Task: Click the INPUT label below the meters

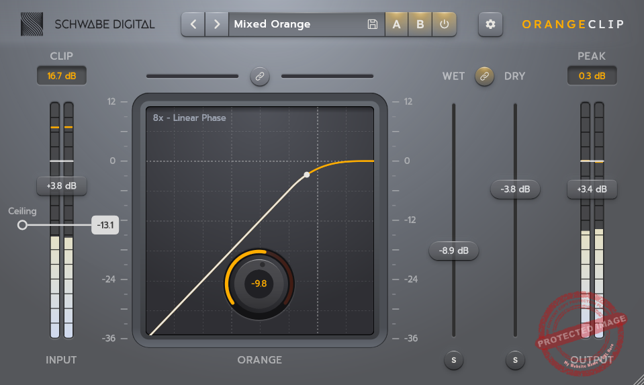Action: tap(61, 360)
